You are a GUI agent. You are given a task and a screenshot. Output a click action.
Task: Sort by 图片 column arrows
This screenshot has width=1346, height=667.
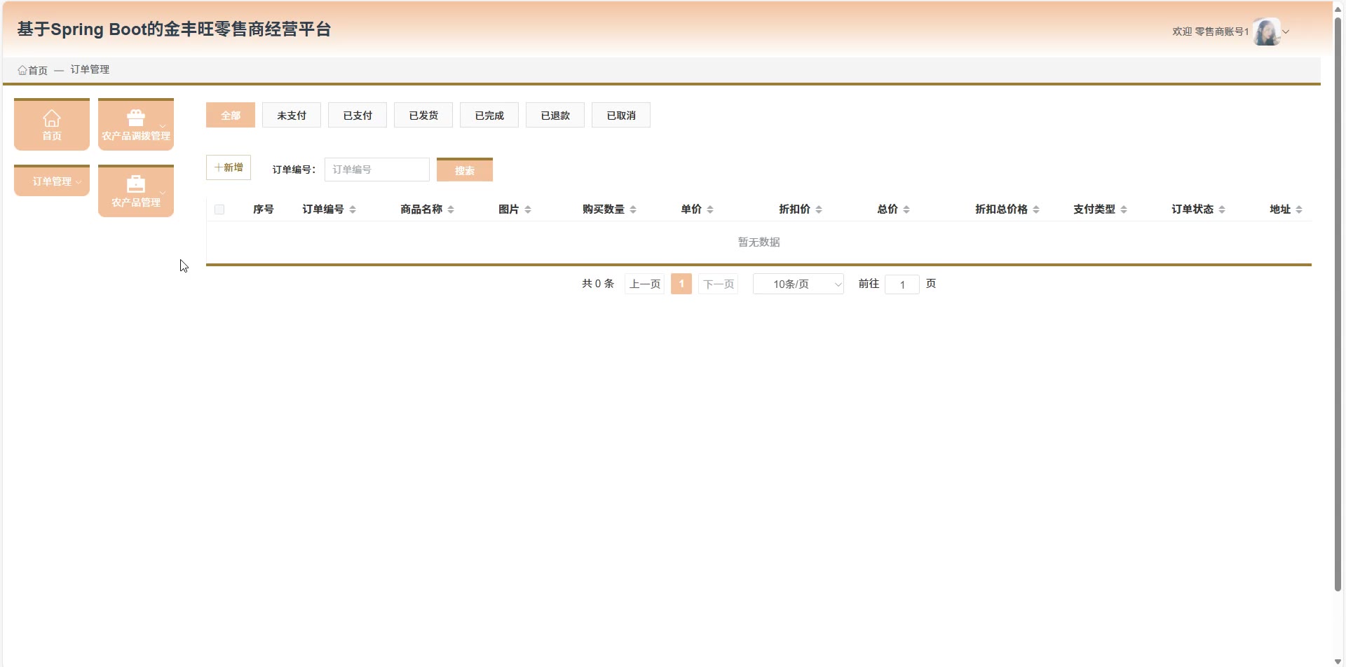[x=528, y=209]
